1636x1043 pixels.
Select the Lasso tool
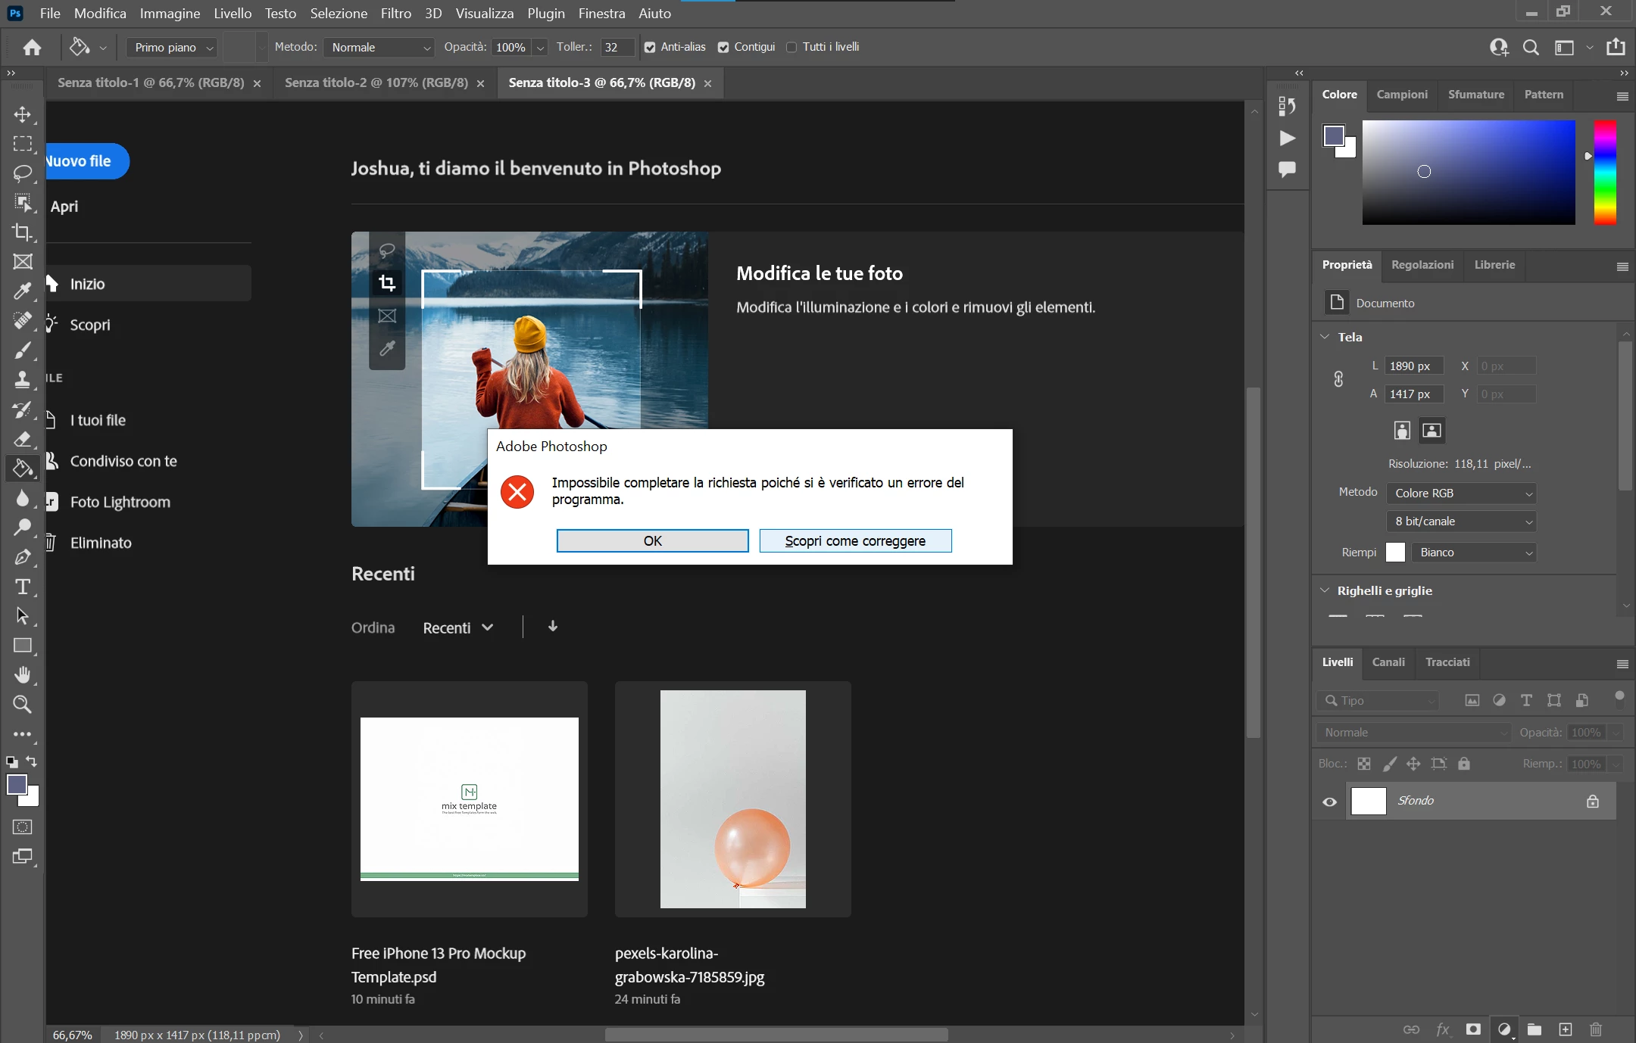(23, 173)
